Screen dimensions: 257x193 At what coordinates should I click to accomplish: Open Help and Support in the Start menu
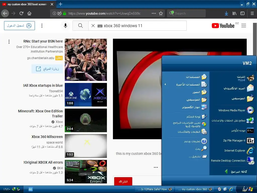point(195,141)
